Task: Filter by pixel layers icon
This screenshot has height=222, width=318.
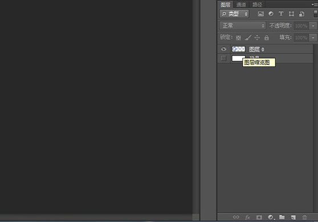Action: point(261,14)
